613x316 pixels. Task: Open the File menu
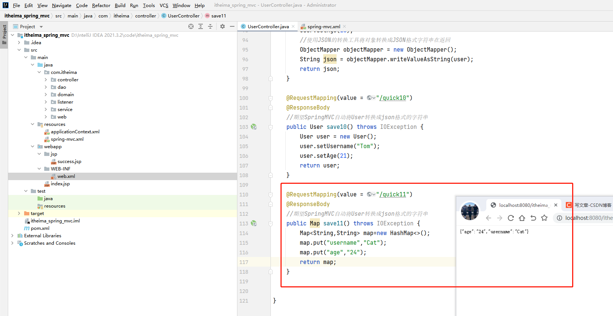click(x=16, y=5)
